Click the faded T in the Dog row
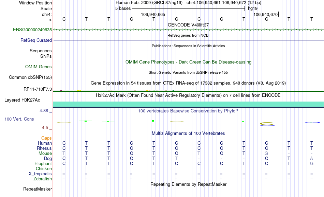 (176, 159)
